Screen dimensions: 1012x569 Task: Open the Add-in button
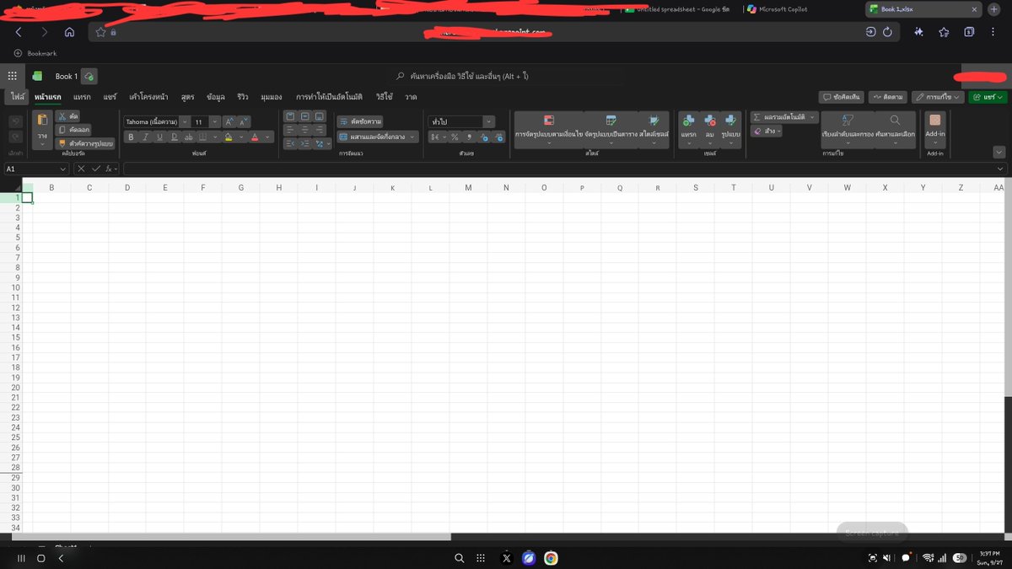click(x=935, y=129)
